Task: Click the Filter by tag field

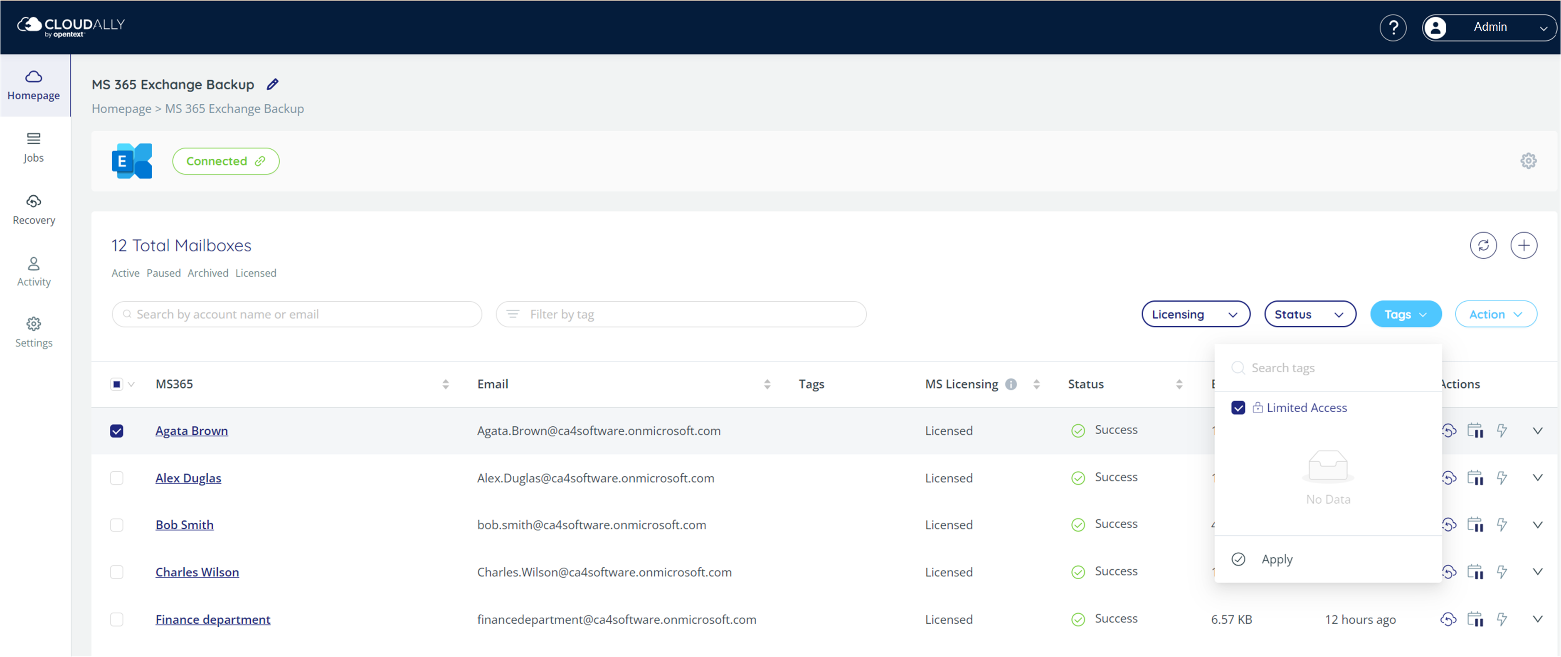Action: [681, 314]
